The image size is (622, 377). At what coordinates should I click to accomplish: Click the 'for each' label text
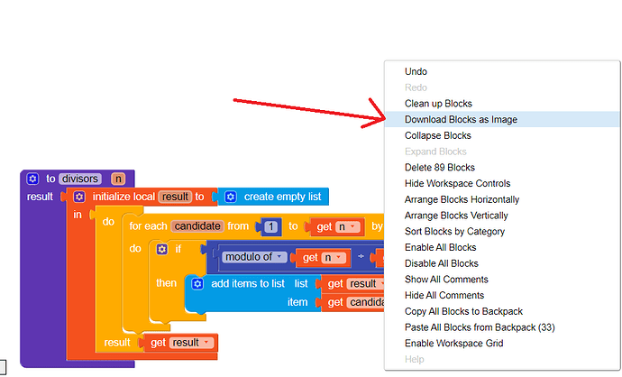[148, 226]
